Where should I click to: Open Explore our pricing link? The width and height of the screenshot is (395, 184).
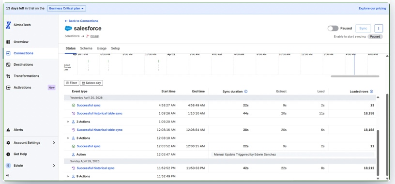coord(372,8)
